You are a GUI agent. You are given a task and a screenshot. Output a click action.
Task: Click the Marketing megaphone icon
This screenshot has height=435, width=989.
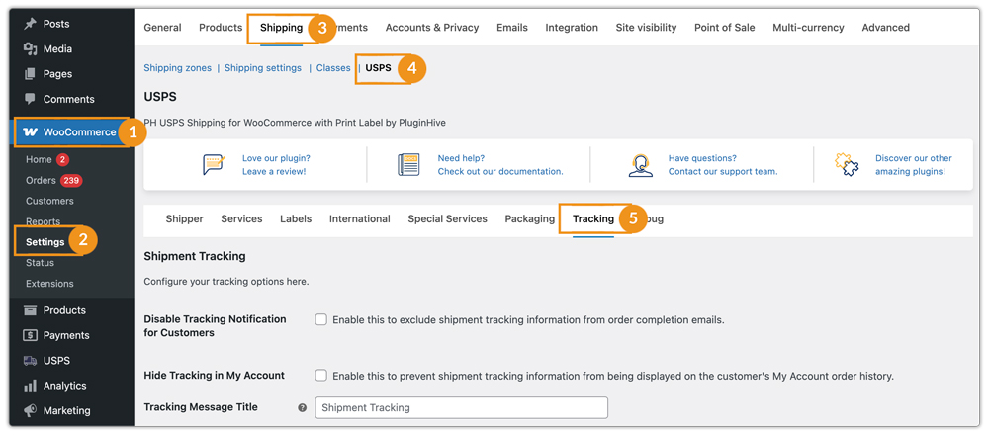click(x=30, y=410)
